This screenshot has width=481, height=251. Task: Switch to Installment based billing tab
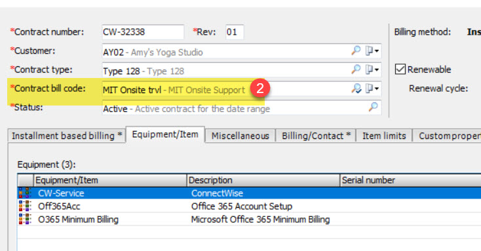coord(67,136)
